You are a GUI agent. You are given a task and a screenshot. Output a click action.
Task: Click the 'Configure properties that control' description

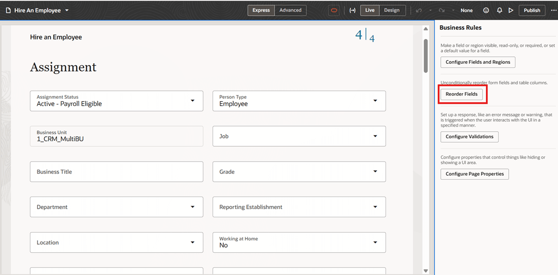493,160
